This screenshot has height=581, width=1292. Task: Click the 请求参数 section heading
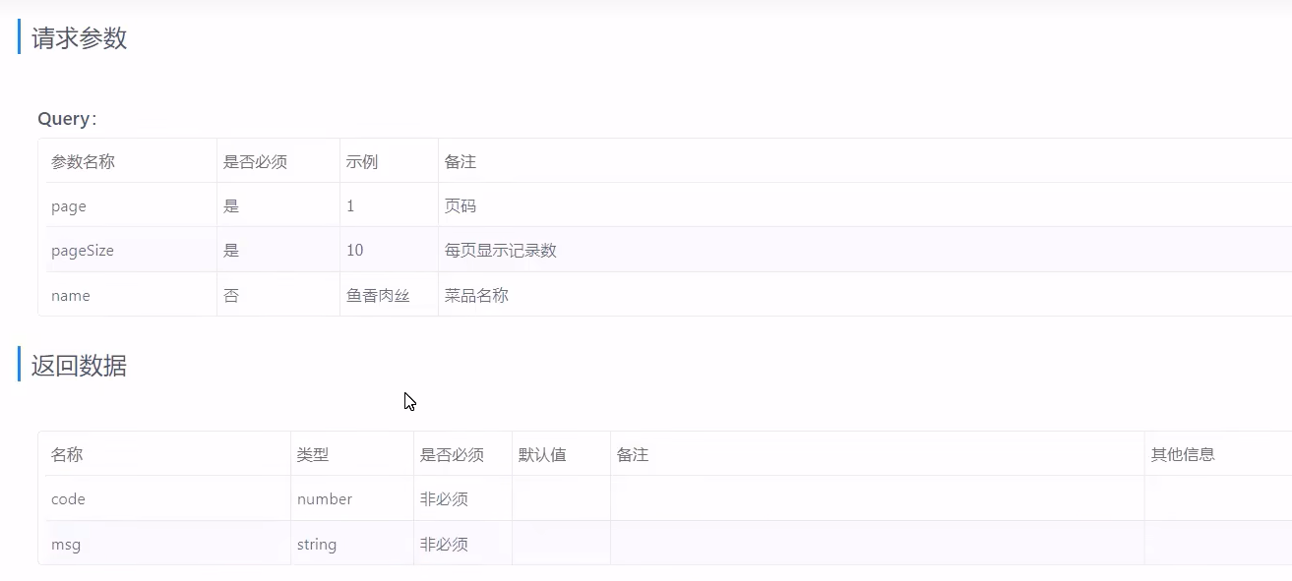[79, 38]
